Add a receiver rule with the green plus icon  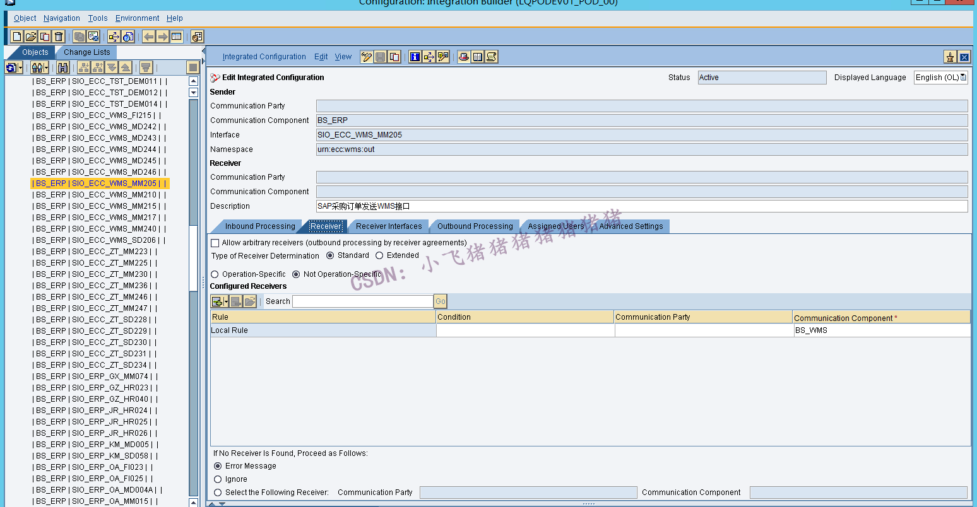[215, 301]
